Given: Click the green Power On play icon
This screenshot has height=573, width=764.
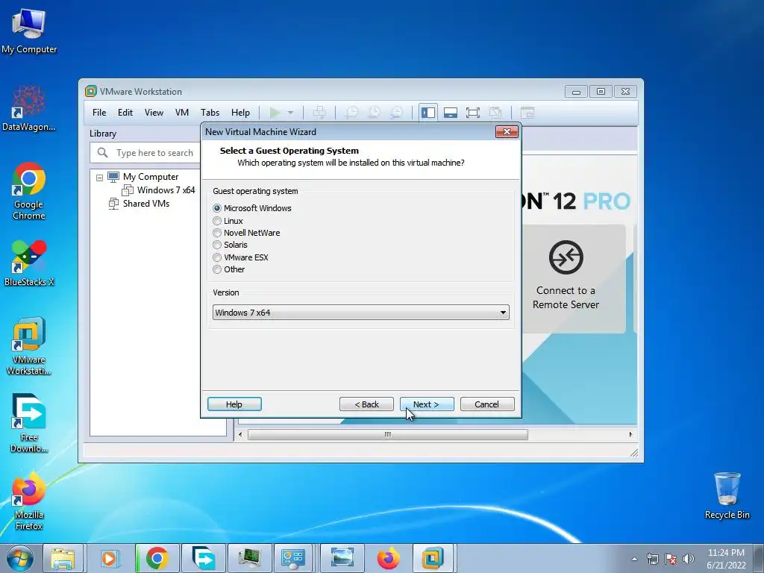Looking at the screenshot, I should pyautogui.click(x=275, y=113).
